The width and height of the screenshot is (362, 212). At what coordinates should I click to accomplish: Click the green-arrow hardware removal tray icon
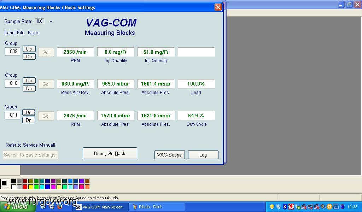click(298, 207)
